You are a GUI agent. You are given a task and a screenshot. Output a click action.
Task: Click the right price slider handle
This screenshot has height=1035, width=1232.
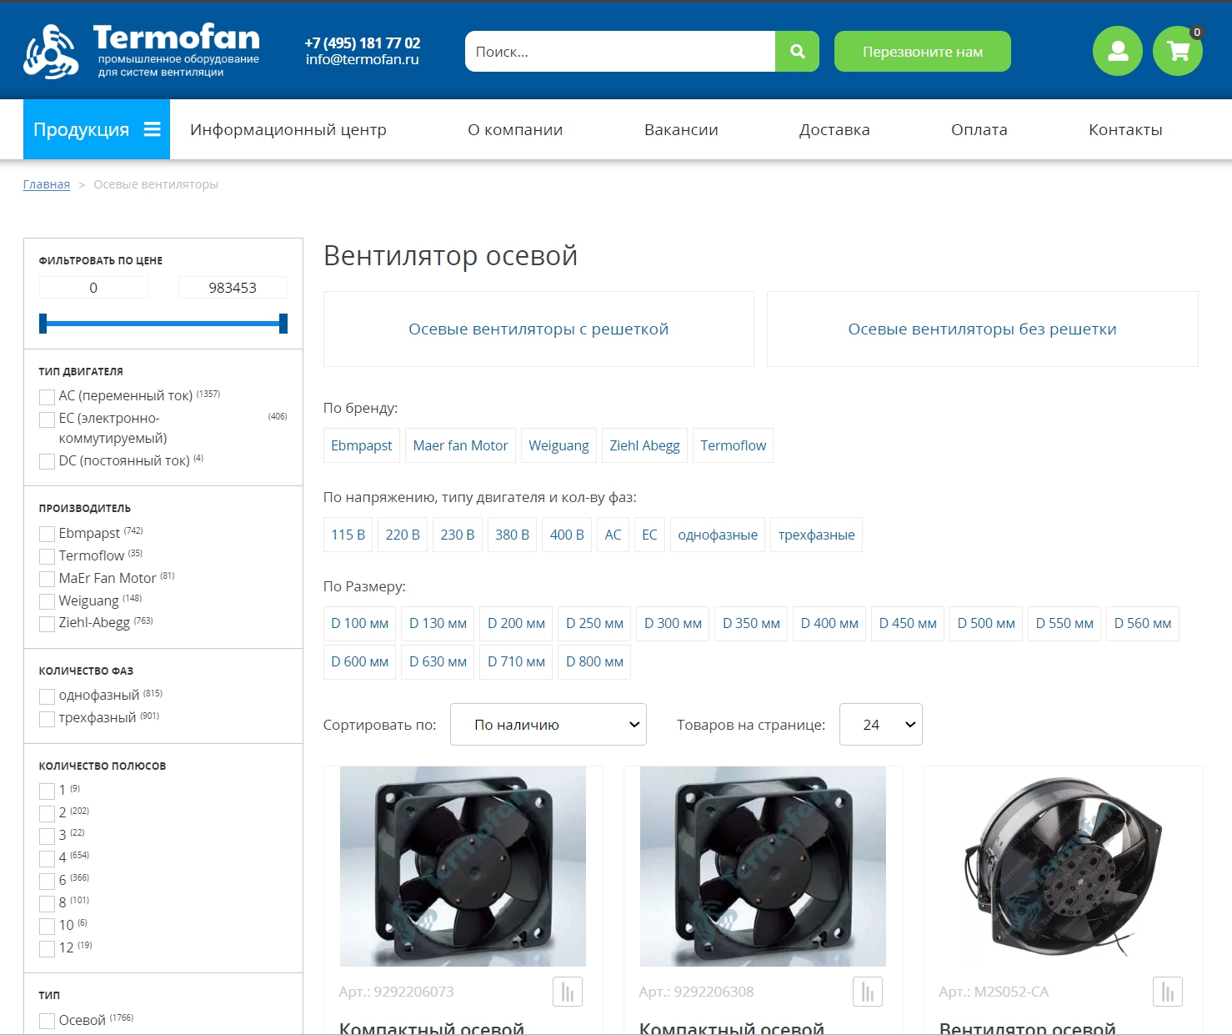283,324
